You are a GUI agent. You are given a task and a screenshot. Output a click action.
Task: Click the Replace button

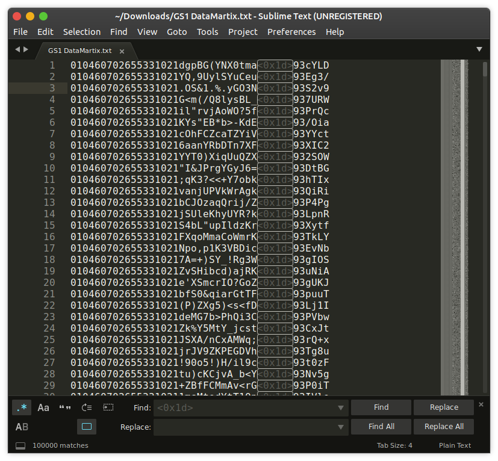[444, 407]
